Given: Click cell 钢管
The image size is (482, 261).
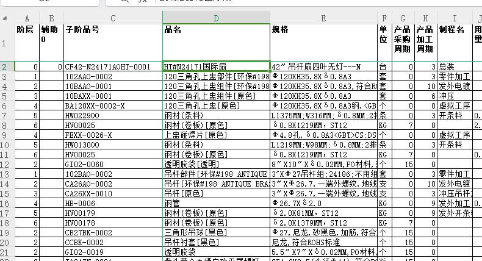Looking at the screenshot, I should [217, 203].
